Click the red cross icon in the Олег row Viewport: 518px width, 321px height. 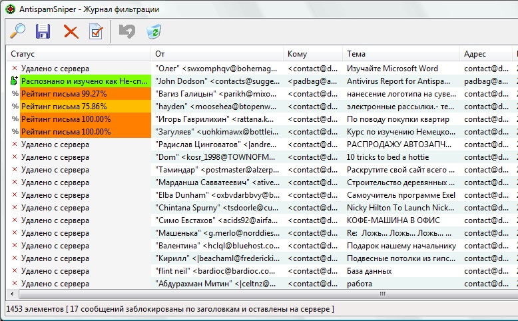point(15,68)
